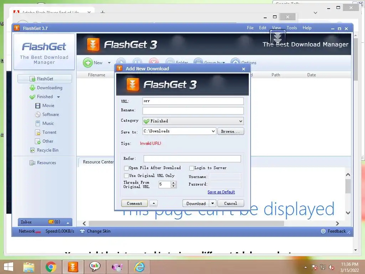Select the Other category icon

click(x=38, y=141)
